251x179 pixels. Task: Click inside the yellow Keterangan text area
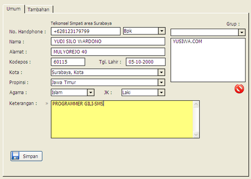coord(122,119)
